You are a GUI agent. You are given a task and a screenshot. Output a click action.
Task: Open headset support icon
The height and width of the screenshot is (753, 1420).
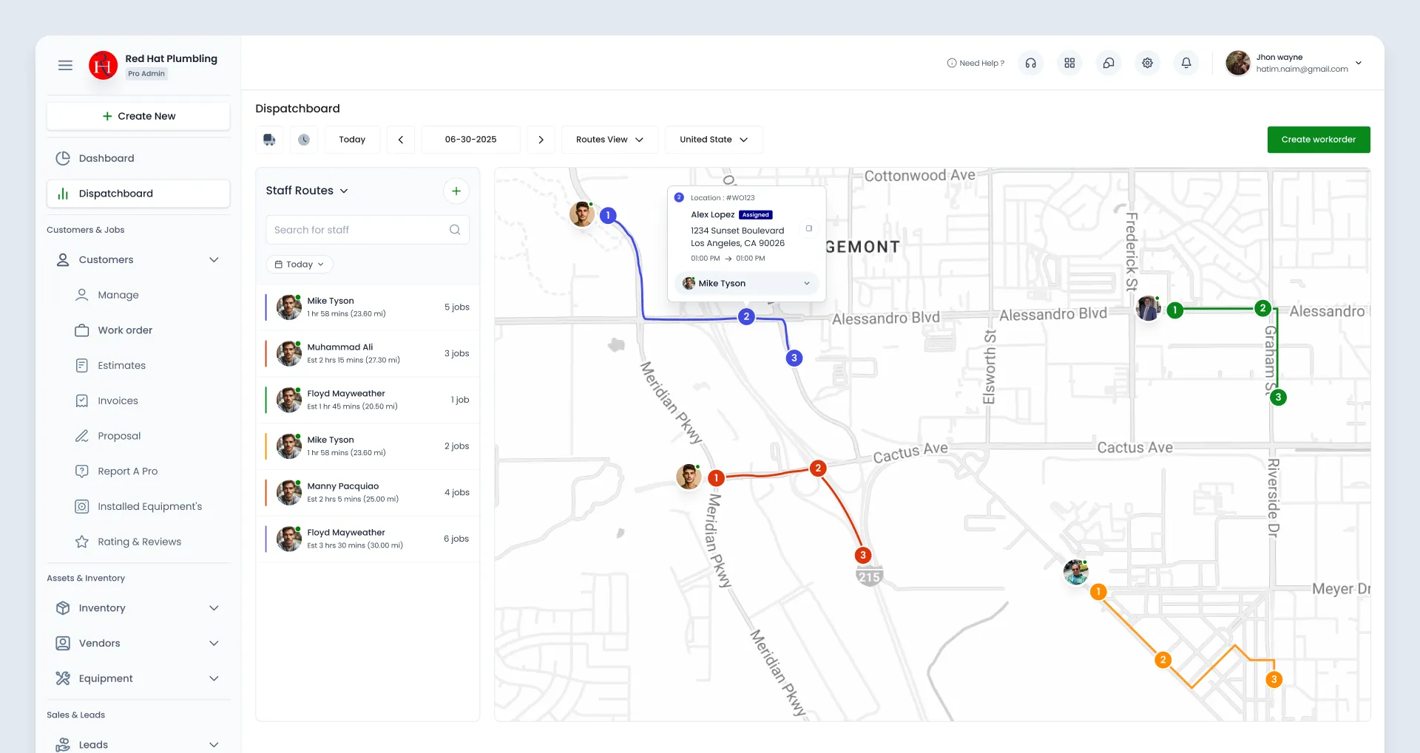tap(1030, 63)
